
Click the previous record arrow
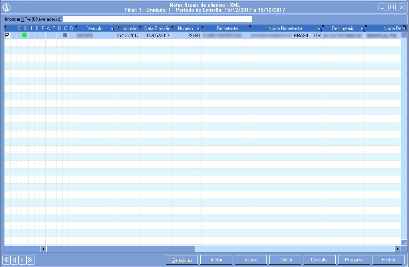[x=14, y=260]
